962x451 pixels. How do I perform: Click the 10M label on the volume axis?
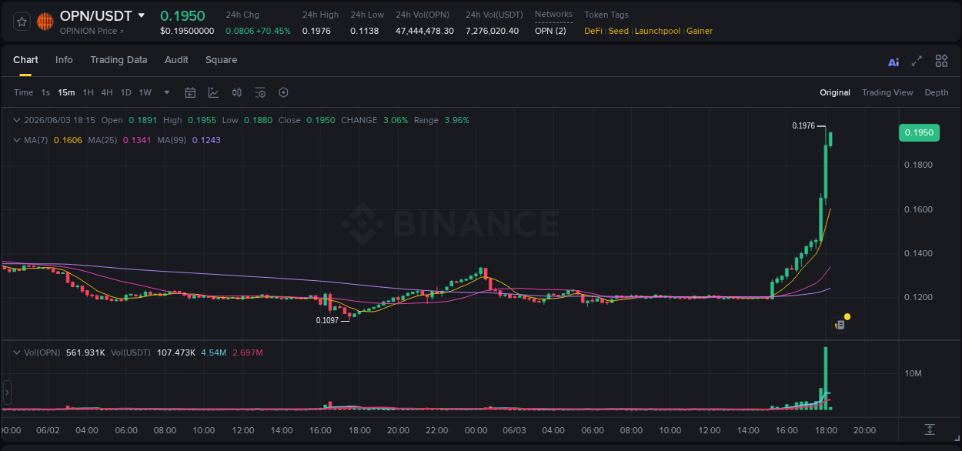pos(914,374)
